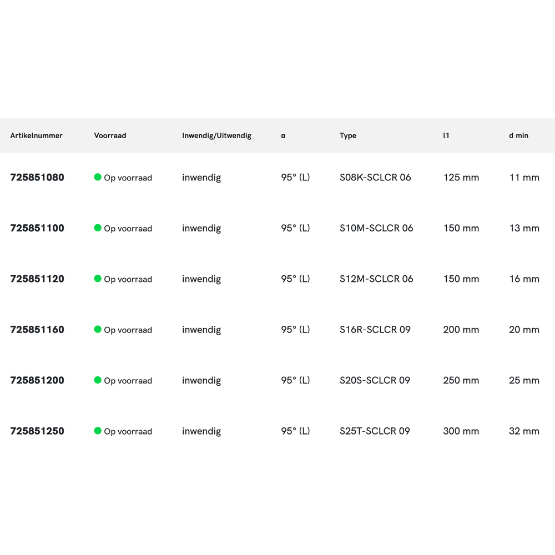Select the 300 mm length cell

[461, 431]
